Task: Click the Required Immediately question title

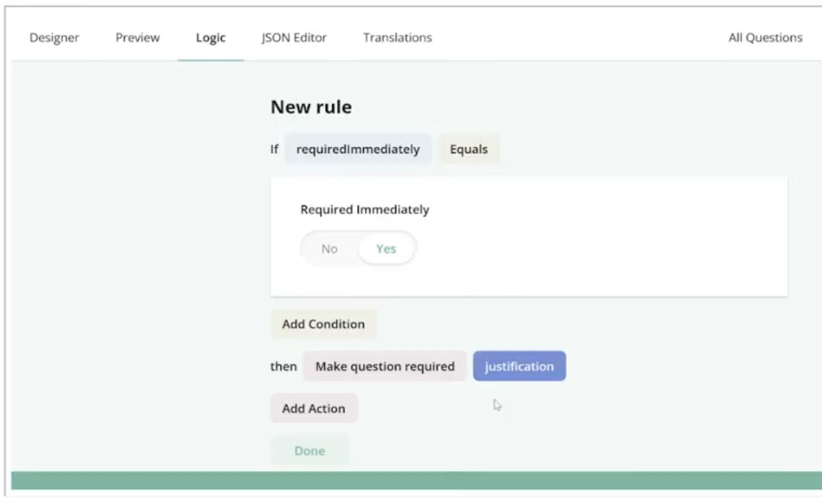Action: (x=365, y=210)
